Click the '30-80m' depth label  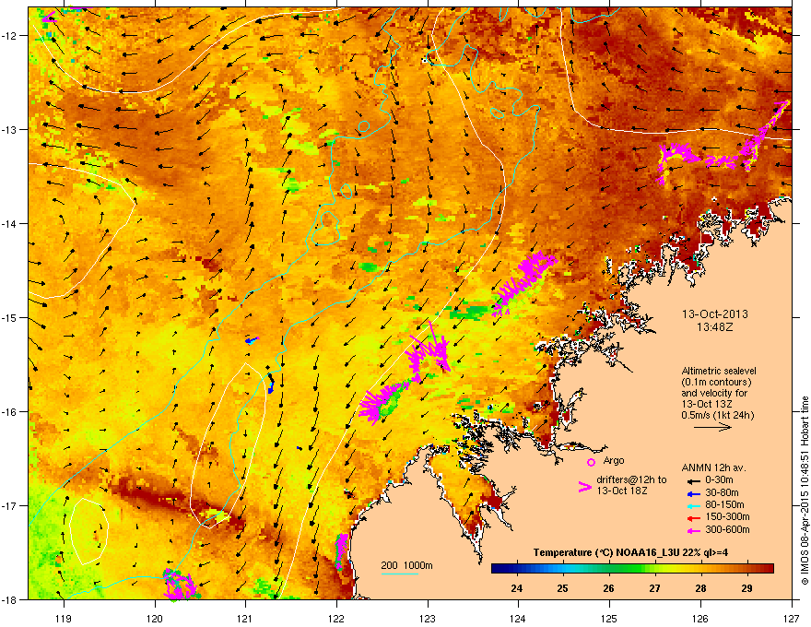722,492
